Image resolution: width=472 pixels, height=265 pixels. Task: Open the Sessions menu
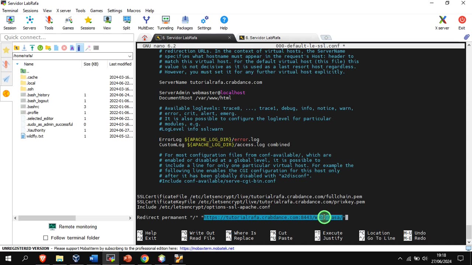[30, 11]
